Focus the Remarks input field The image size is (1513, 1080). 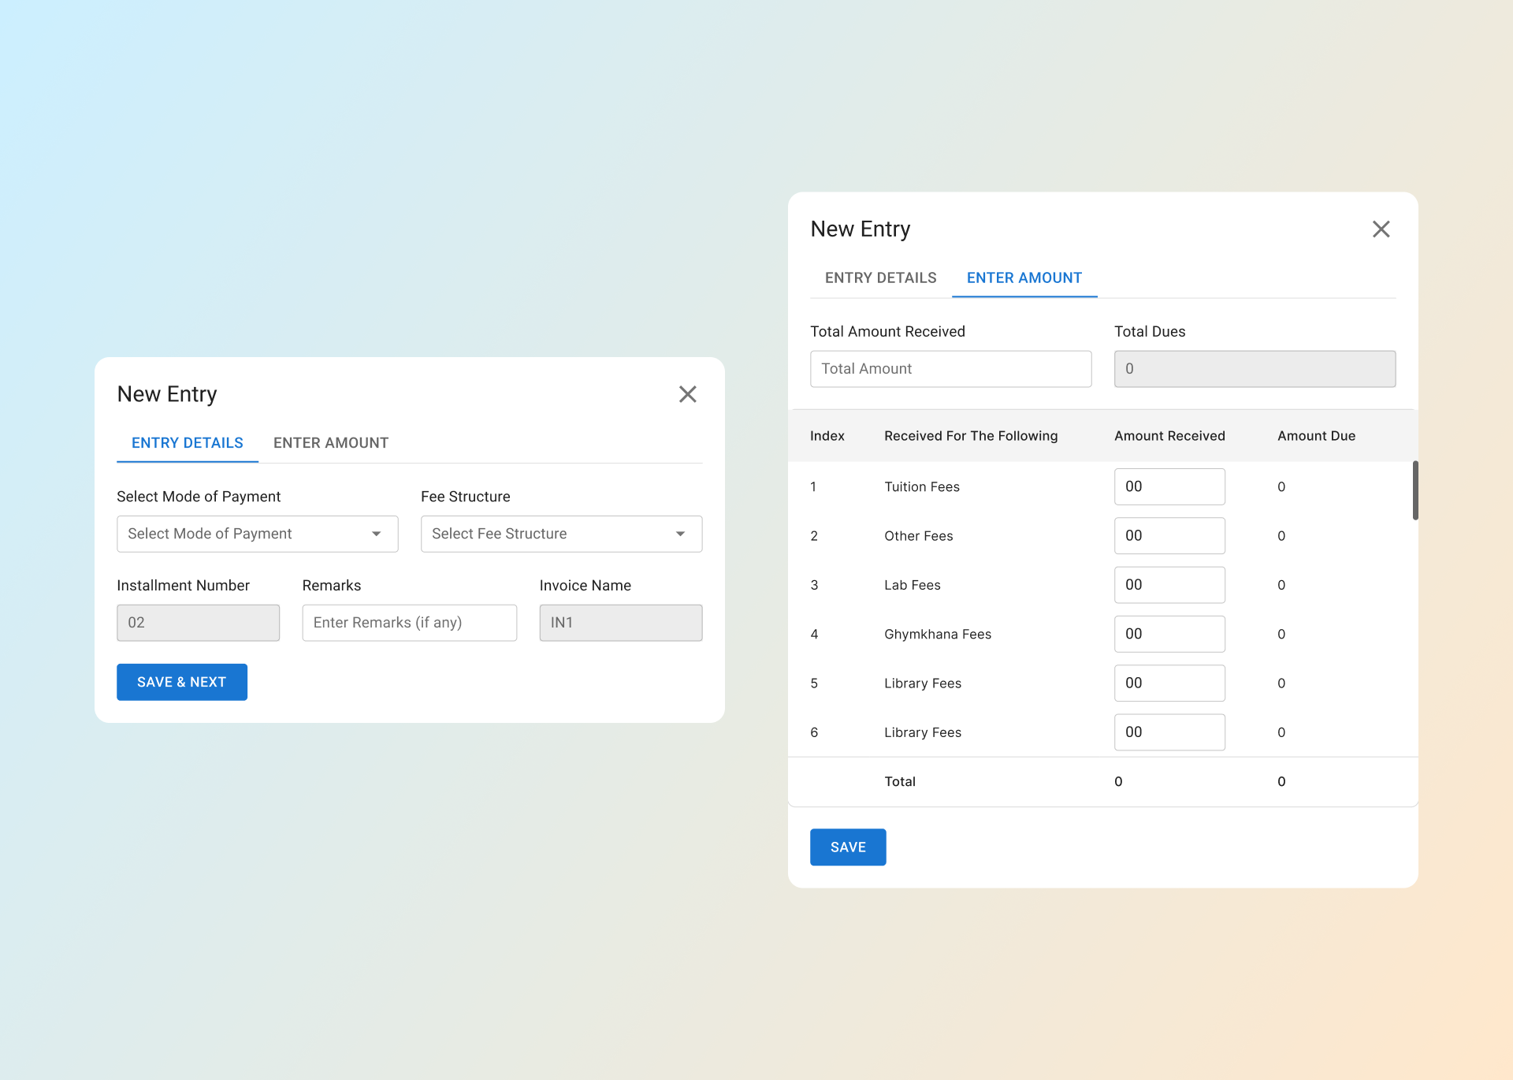410,623
